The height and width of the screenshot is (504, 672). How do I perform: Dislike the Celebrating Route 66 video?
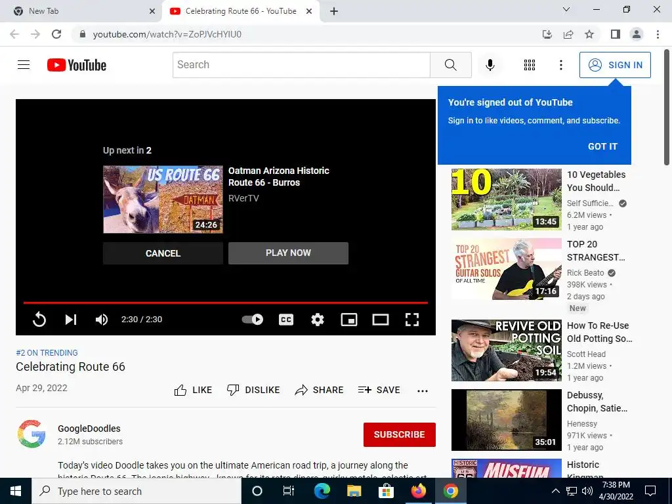(253, 390)
